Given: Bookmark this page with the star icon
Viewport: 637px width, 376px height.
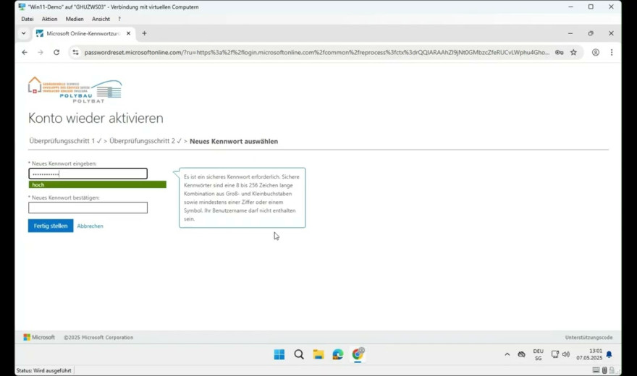Looking at the screenshot, I should [x=573, y=53].
